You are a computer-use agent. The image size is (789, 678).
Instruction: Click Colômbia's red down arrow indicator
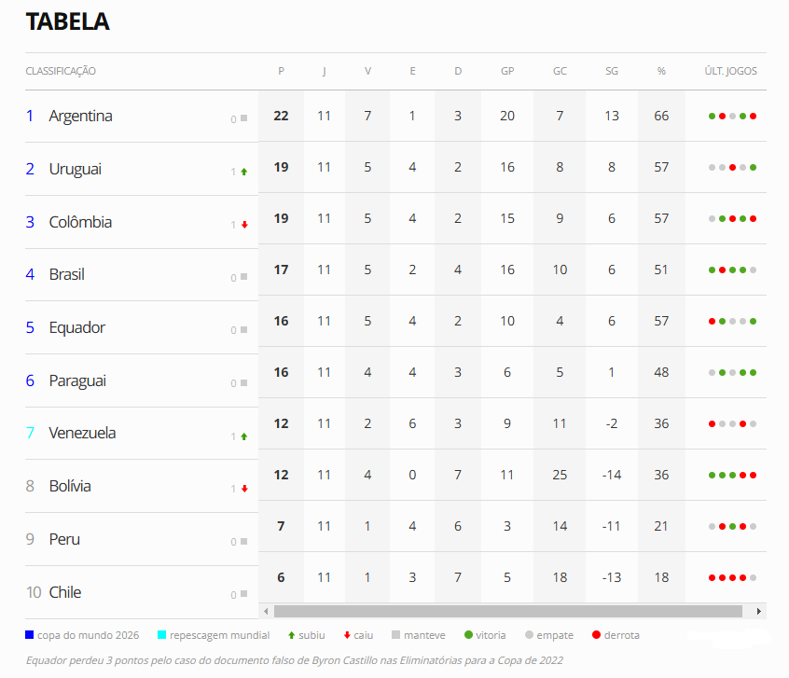coord(244,225)
